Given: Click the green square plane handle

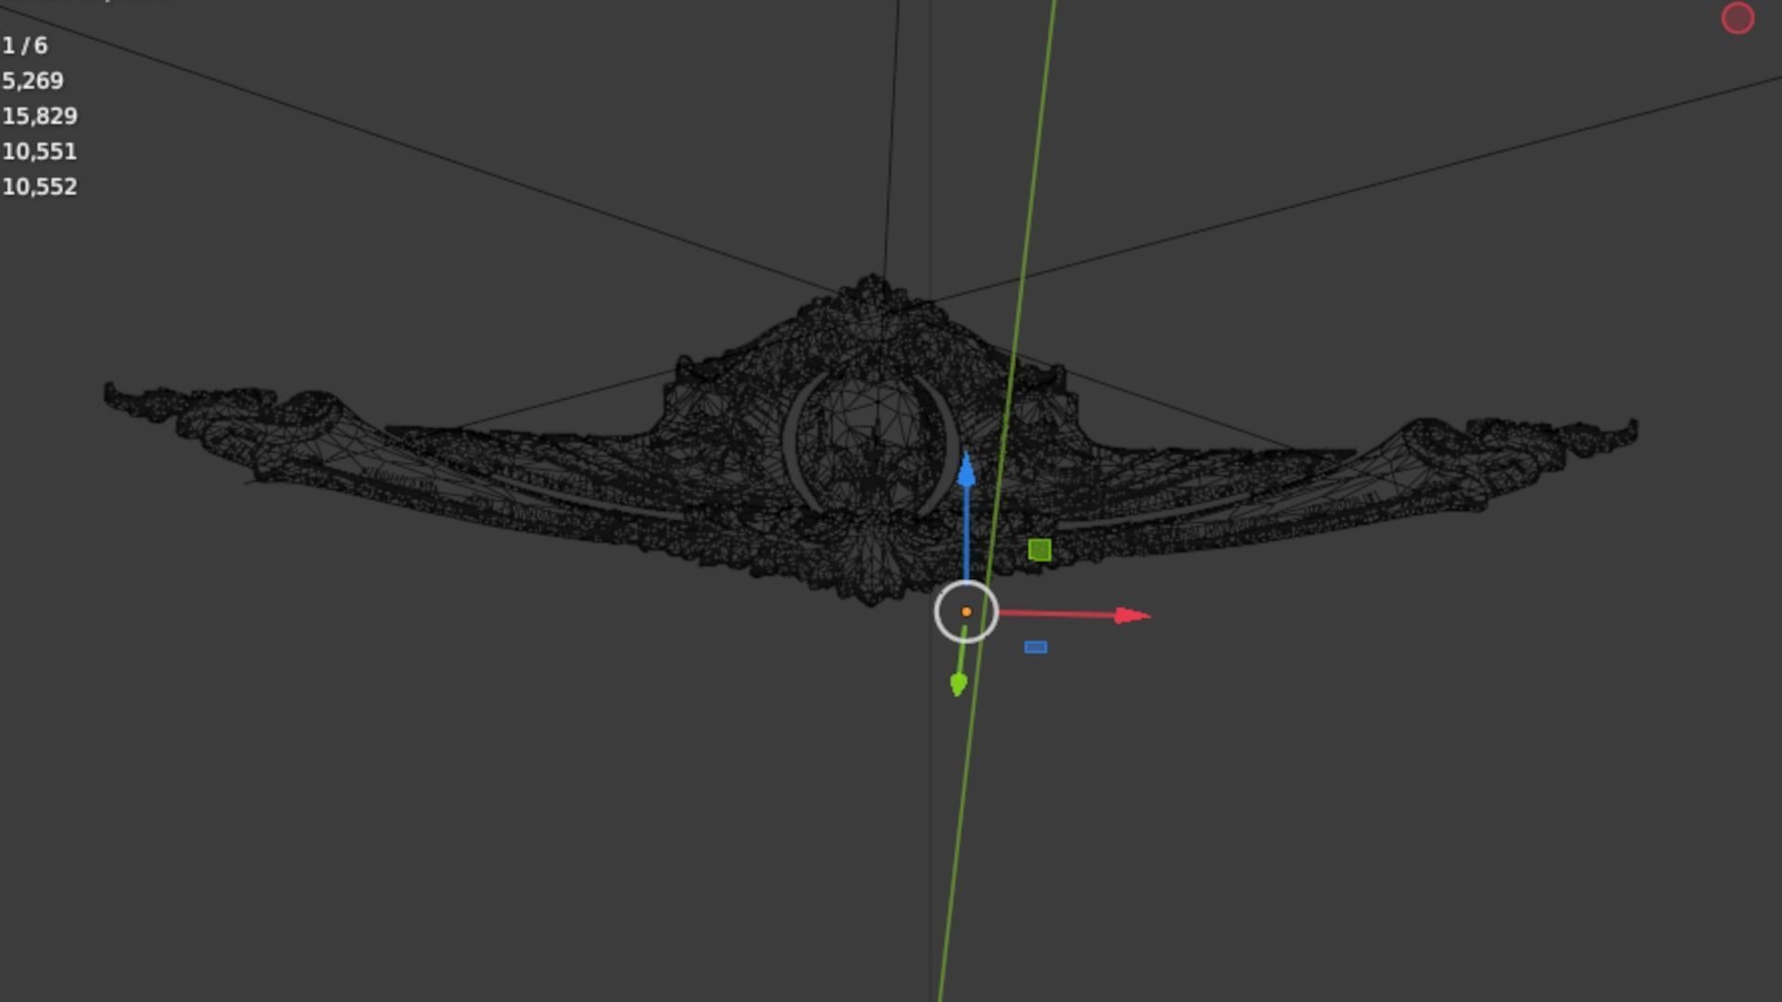Looking at the screenshot, I should [1039, 550].
